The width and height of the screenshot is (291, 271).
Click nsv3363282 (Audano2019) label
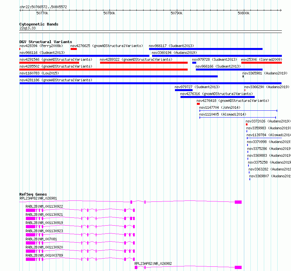pos(270,169)
